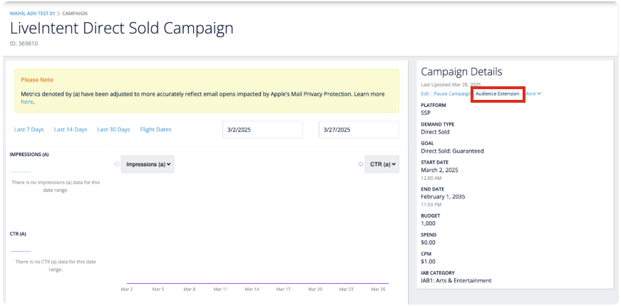Click the start date field showing 3/2/2025
This screenshot has height=306, width=621.
click(262, 130)
